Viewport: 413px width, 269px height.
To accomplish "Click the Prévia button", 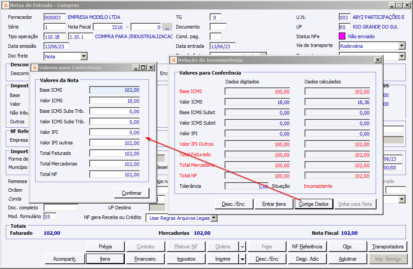I will pyautogui.click(x=105, y=247).
